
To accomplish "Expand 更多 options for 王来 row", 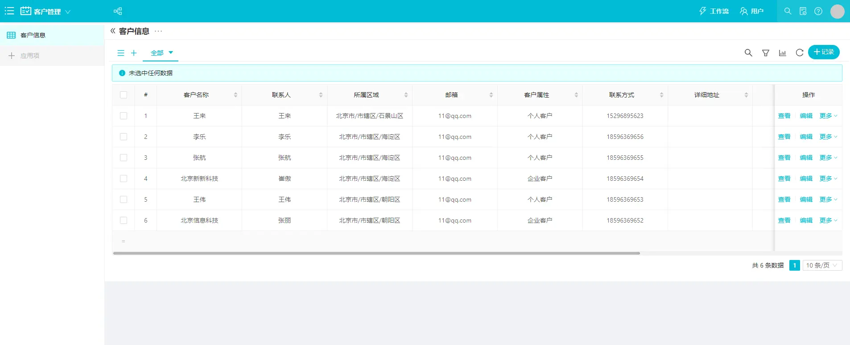I will 828,116.
